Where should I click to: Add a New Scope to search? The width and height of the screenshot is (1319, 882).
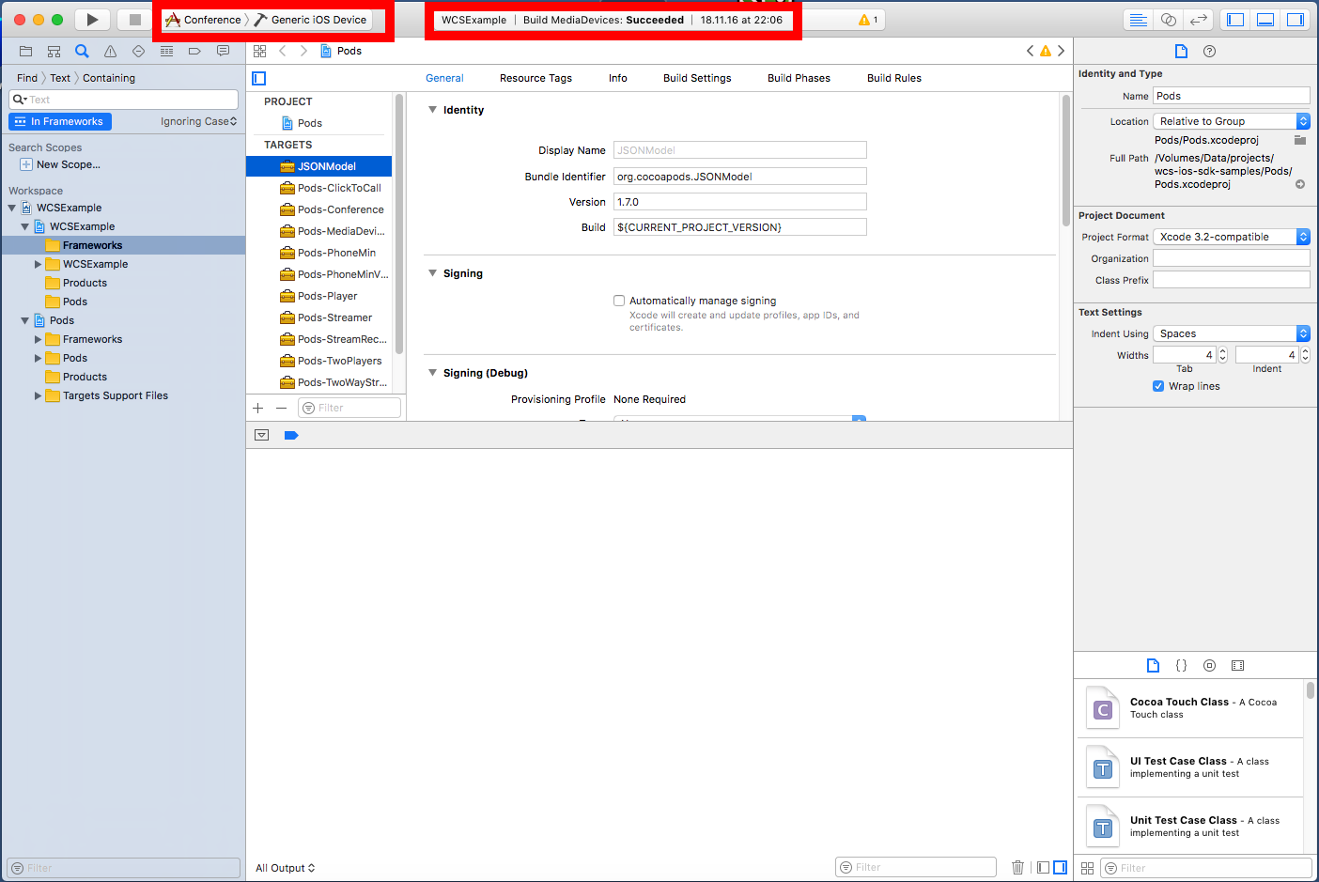coord(60,164)
